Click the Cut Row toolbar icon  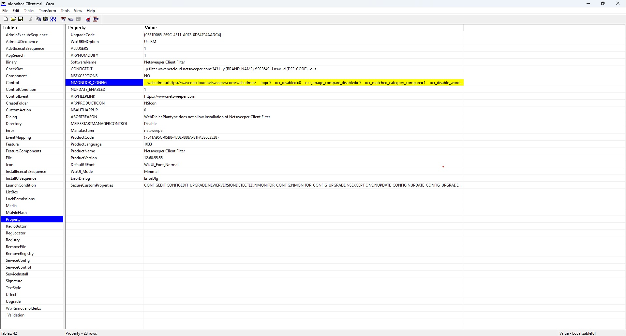(63, 19)
